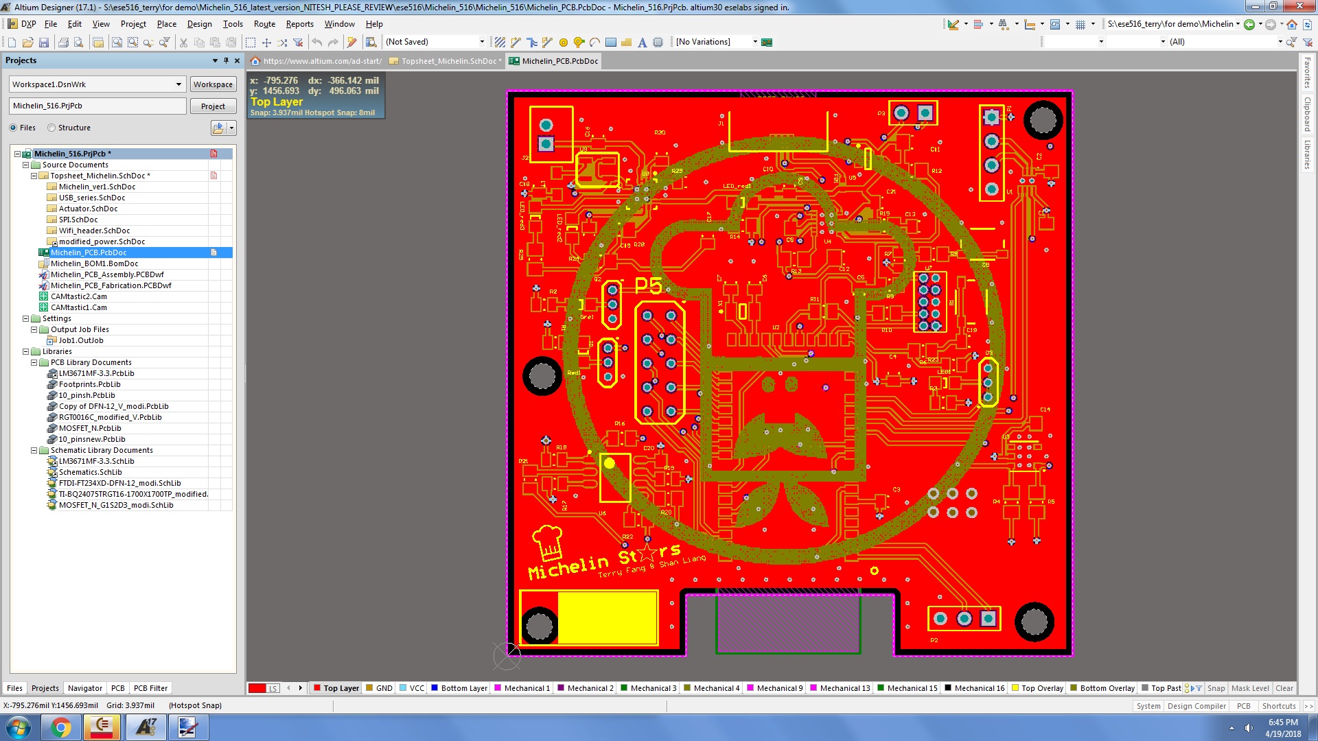Click the Workspace button

pos(213,84)
